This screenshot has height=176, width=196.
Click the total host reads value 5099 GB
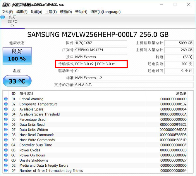(x=179, y=43)
